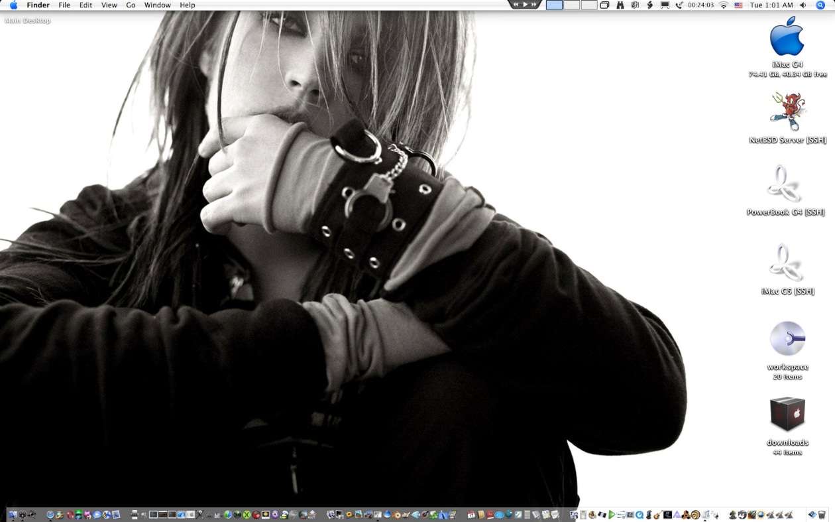Screen dimensions: 835x522
Task: Skip forward with menu bar fast-forward button
Action: pos(534,4)
